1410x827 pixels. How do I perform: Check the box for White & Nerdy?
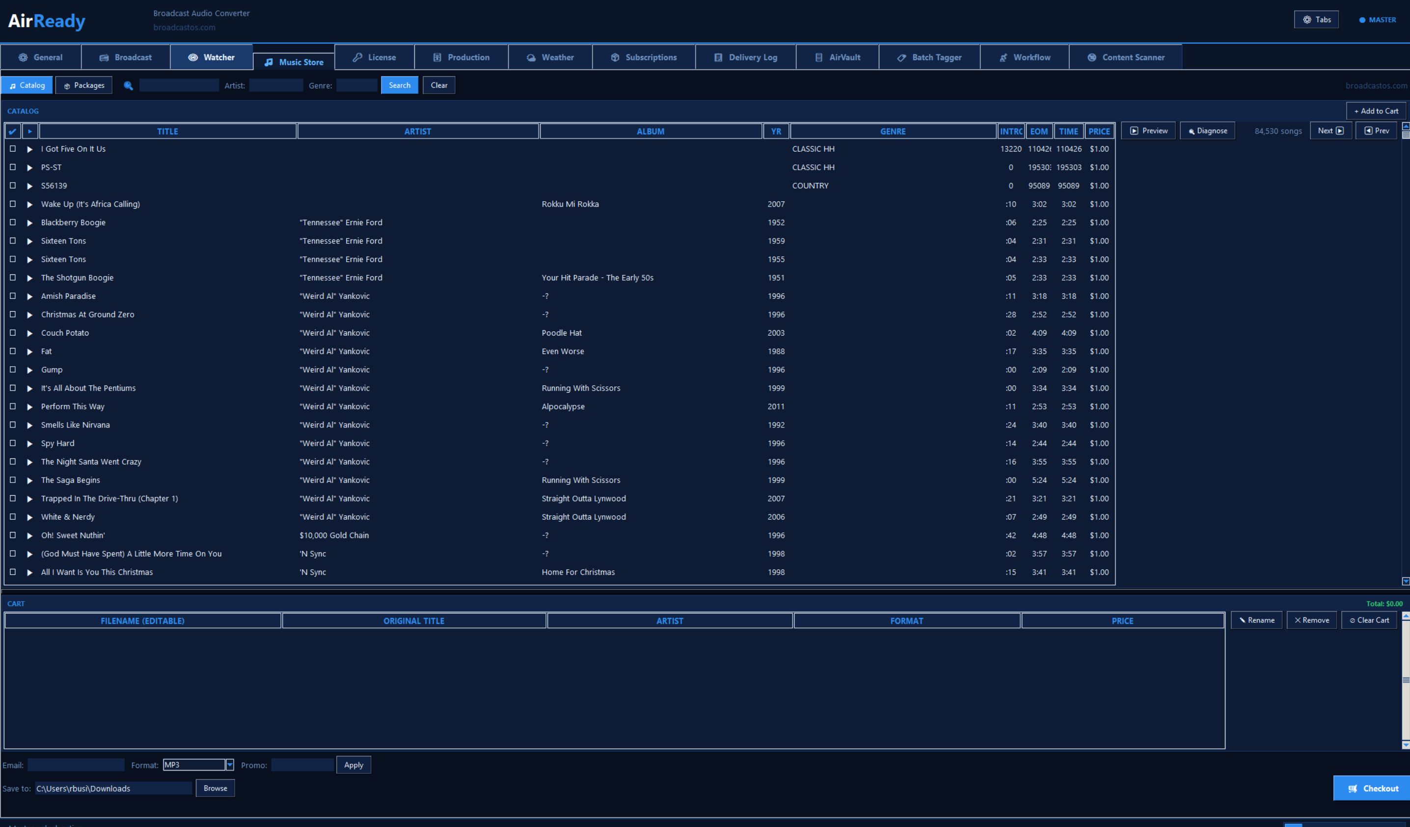click(12, 517)
